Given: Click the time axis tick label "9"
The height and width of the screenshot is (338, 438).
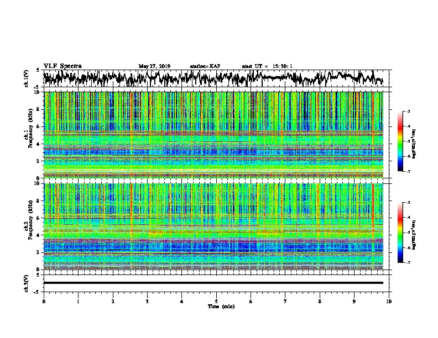Looking at the screenshot, I should [x=354, y=302].
